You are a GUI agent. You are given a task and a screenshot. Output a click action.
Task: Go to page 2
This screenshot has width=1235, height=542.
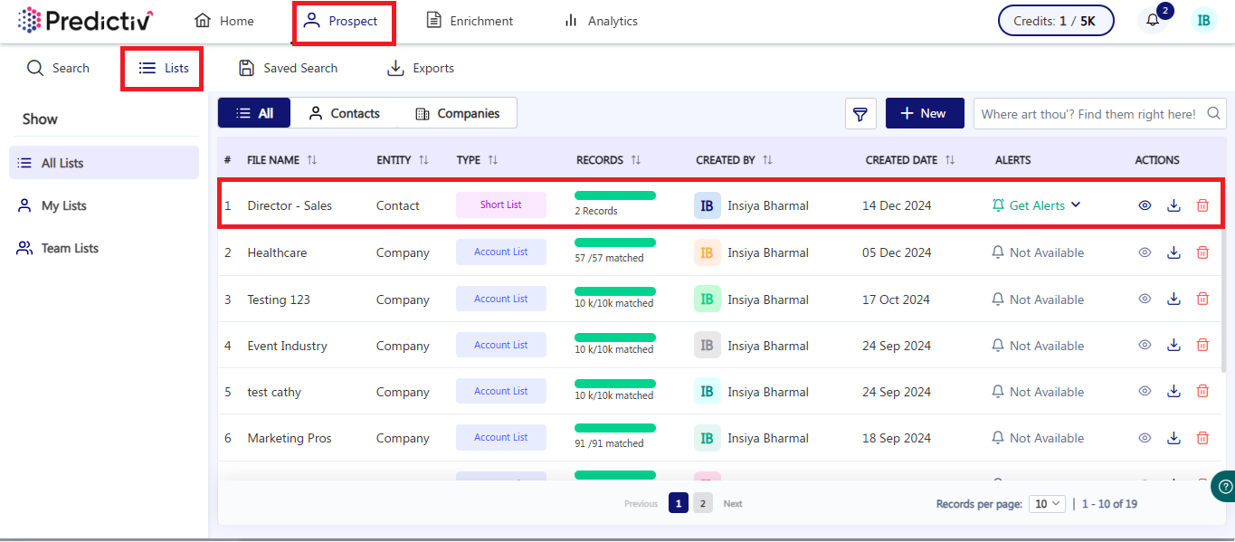click(x=703, y=503)
